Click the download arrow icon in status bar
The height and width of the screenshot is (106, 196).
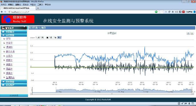[189, 103]
